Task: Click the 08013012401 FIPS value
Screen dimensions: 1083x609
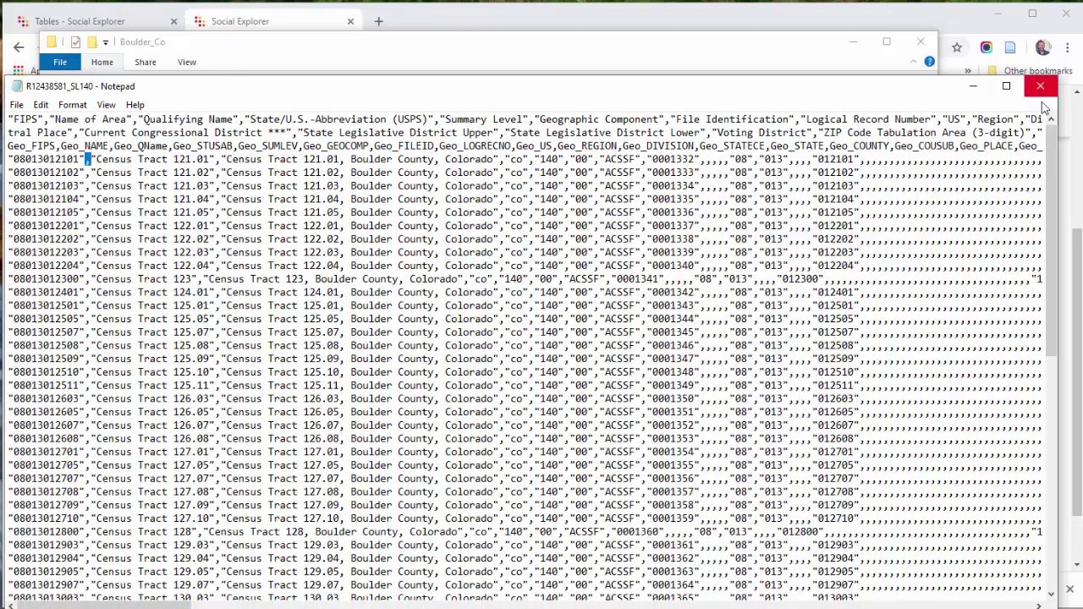Action: pos(47,293)
